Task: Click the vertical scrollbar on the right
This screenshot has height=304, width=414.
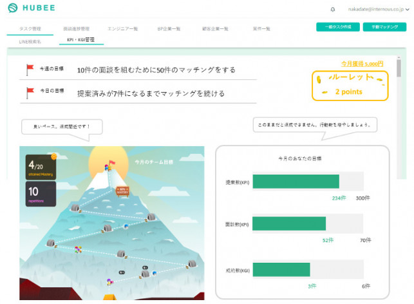Action: coord(399,68)
